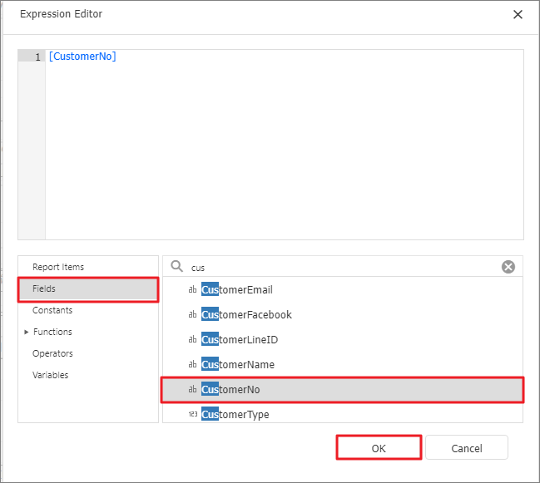
Task: Close the Expression Editor dialog
Action: click(518, 14)
